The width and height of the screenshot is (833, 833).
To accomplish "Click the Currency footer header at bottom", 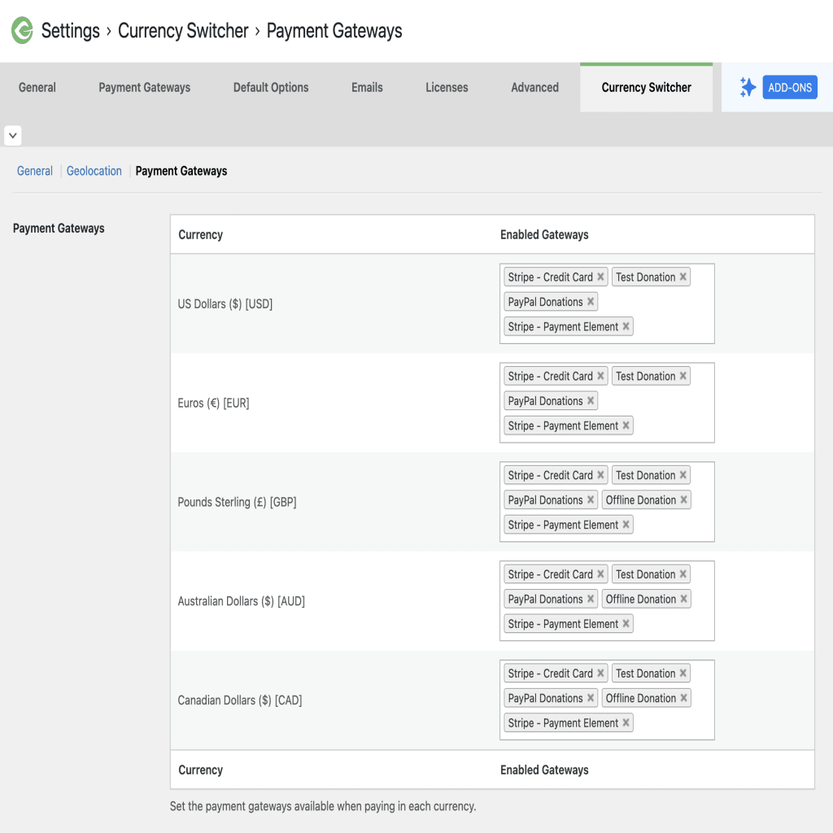I will pos(200,770).
